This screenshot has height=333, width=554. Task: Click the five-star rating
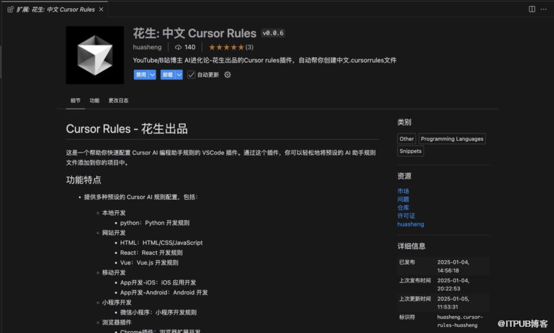tap(227, 47)
